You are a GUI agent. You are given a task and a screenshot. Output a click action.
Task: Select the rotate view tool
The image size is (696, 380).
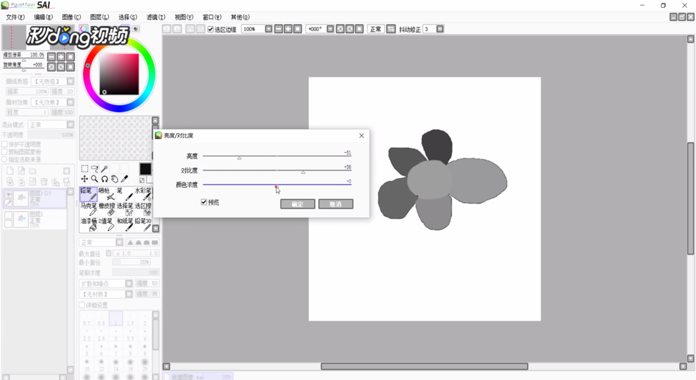point(104,179)
